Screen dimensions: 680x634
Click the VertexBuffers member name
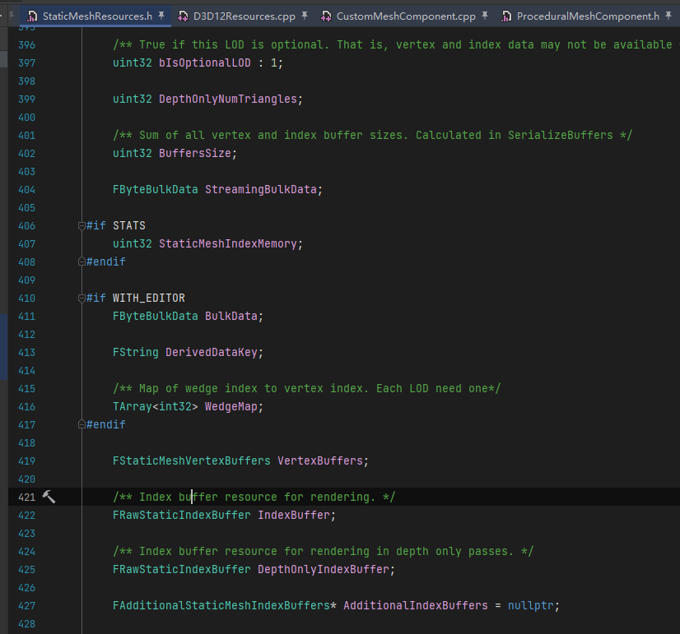click(320, 460)
